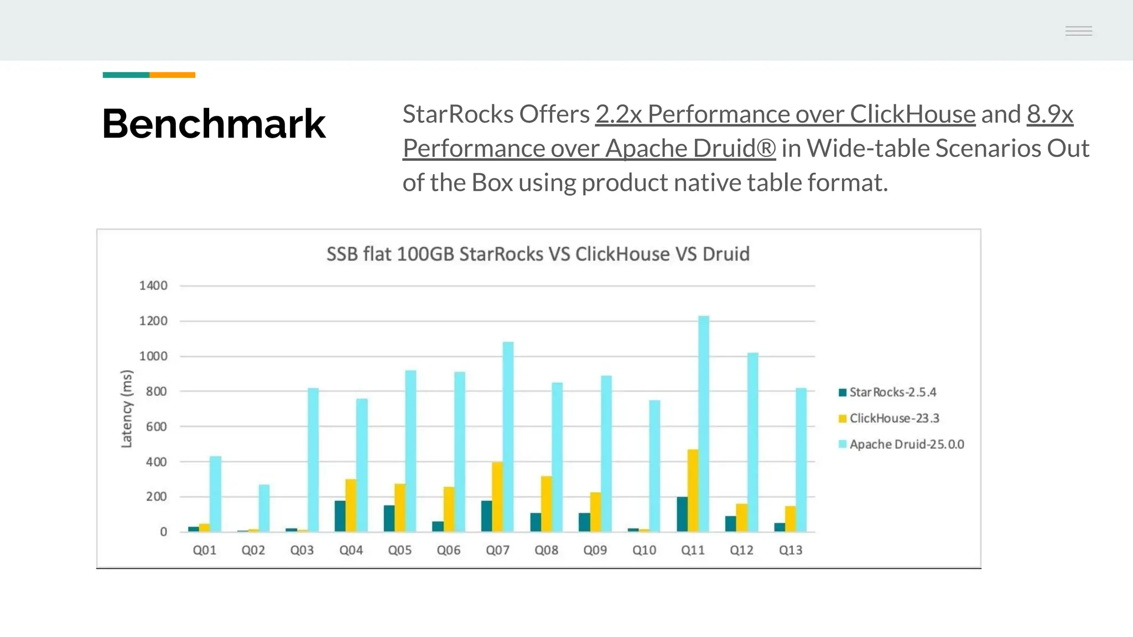Click the Q05 x-axis label
The height and width of the screenshot is (637, 1133).
[x=400, y=550]
